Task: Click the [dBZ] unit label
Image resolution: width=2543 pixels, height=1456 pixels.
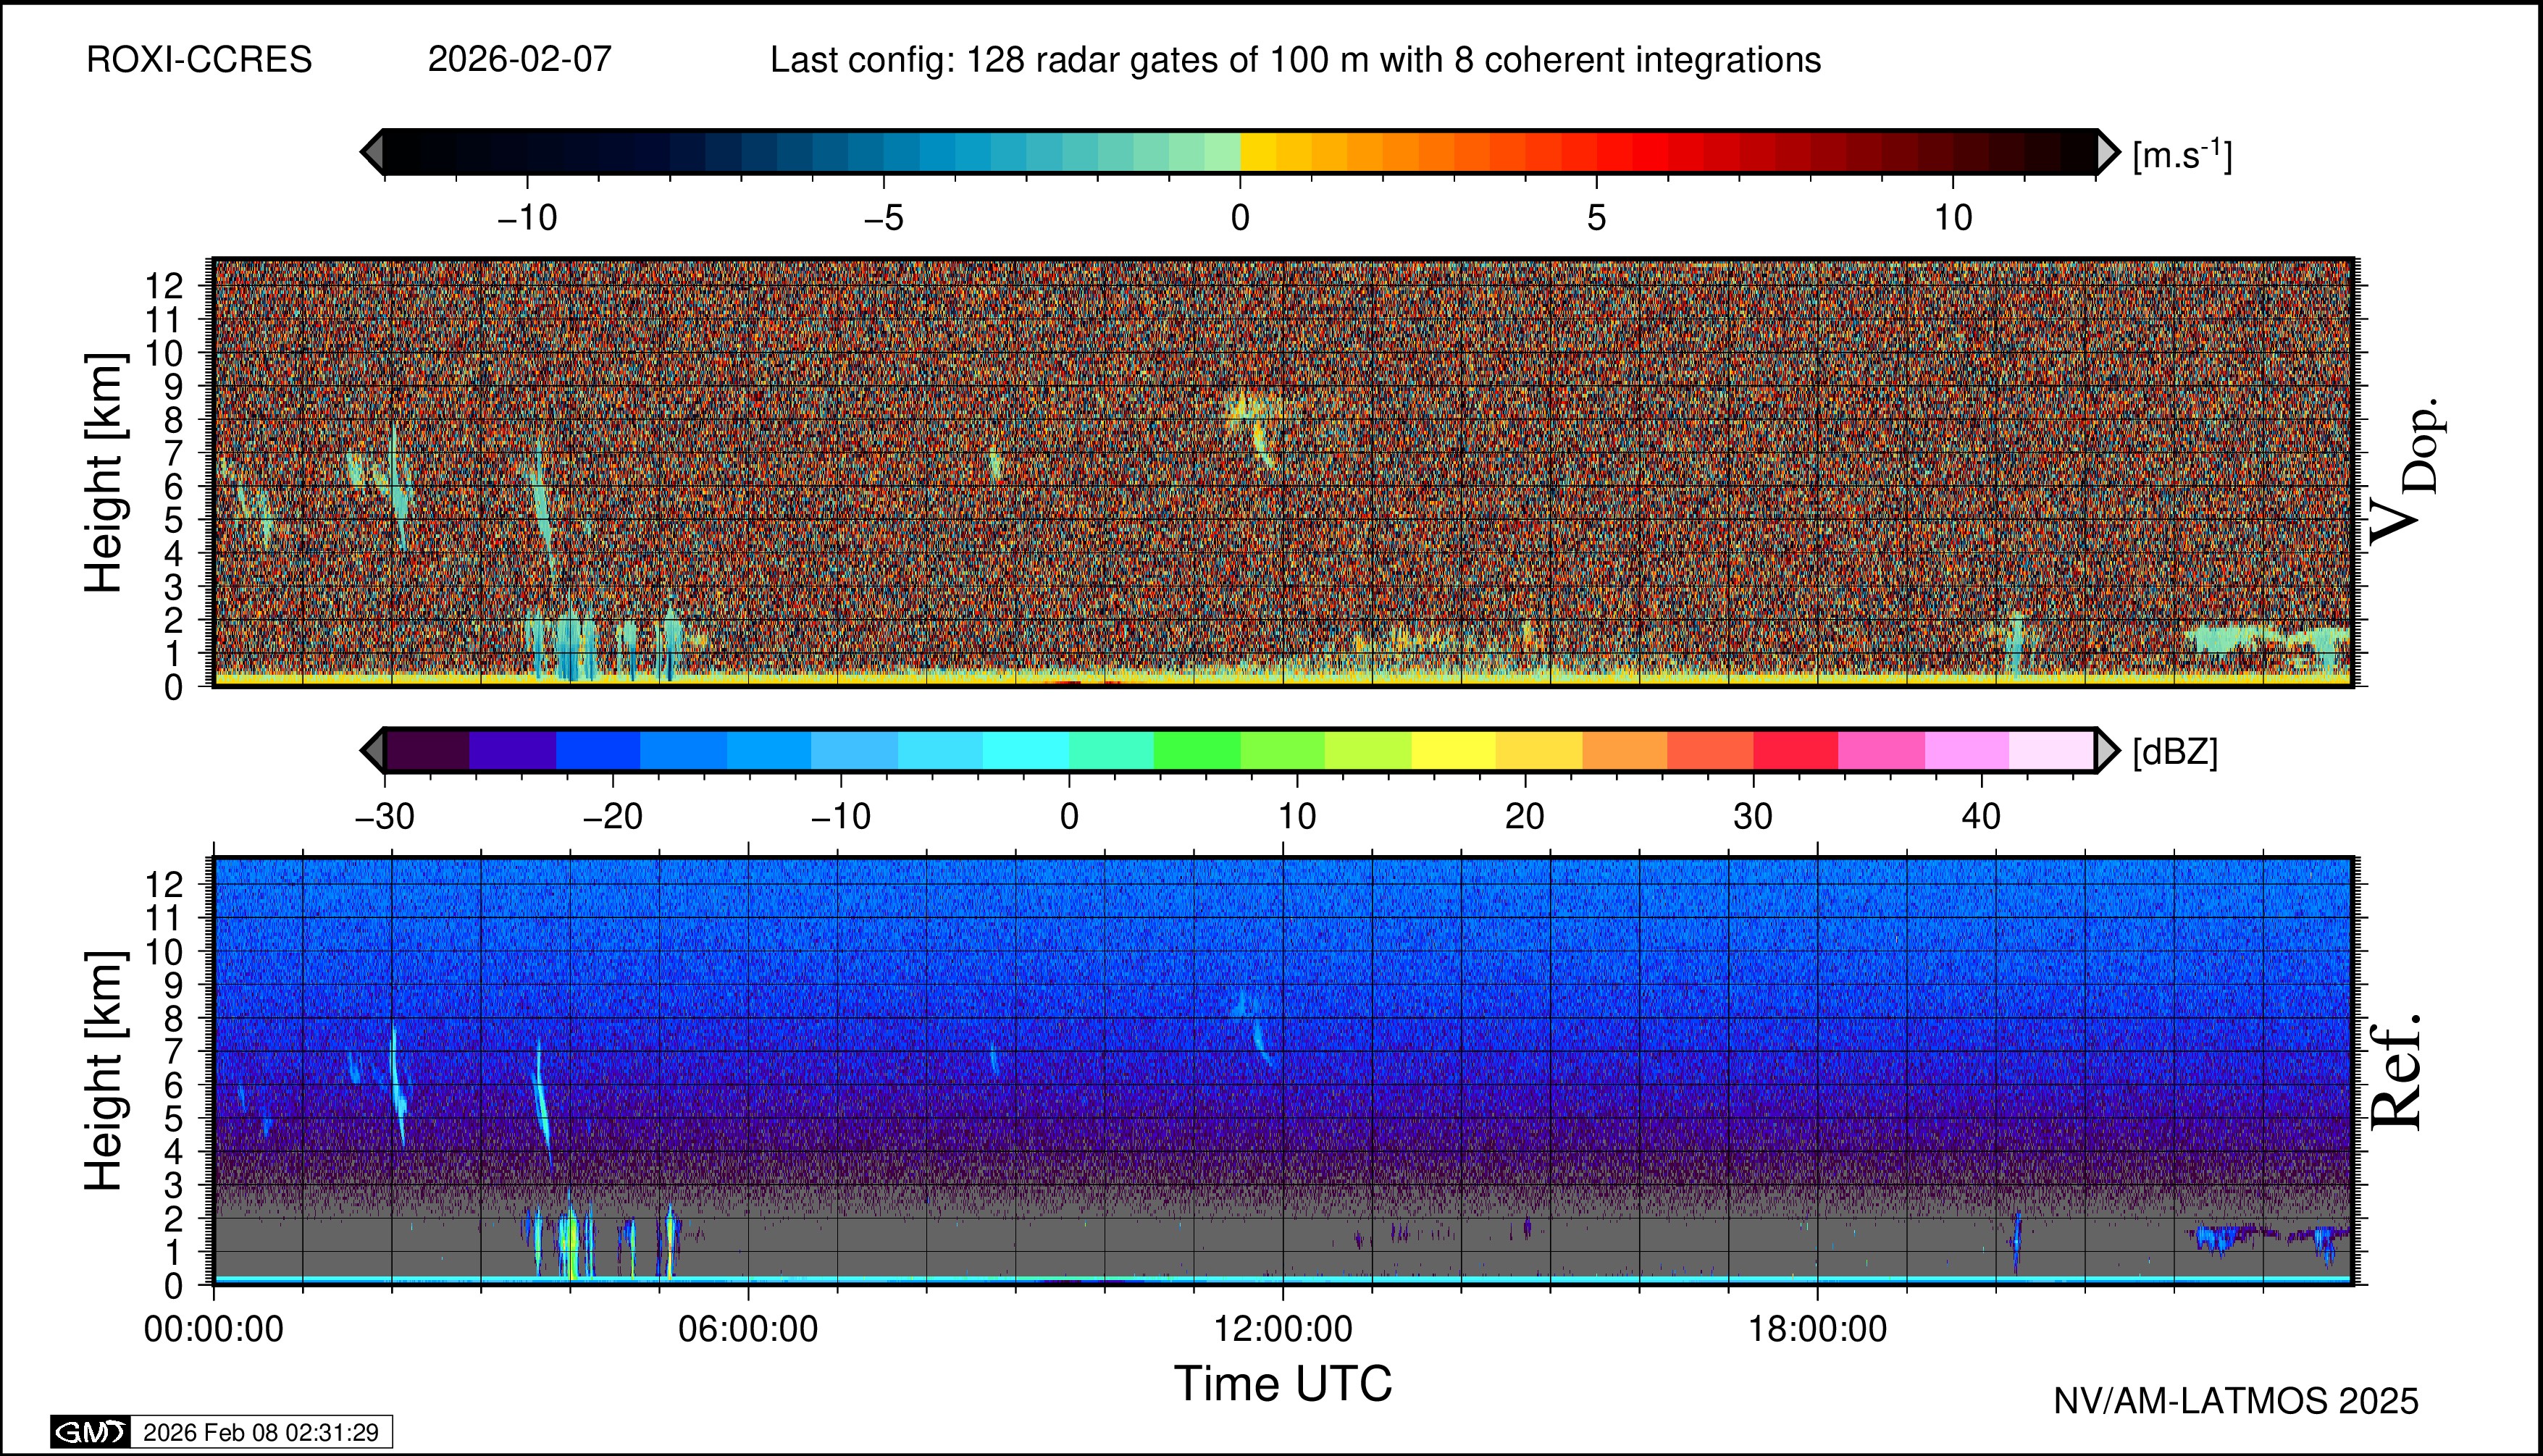Action: tap(2175, 752)
